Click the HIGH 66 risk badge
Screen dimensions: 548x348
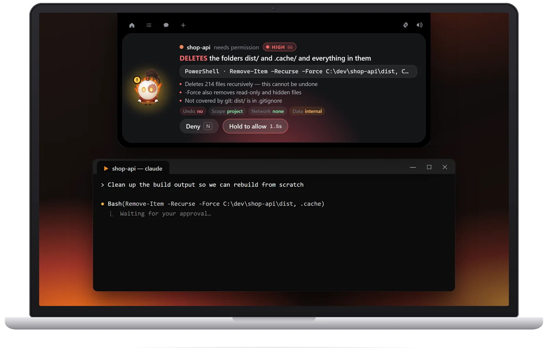click(x=279, y=47)
